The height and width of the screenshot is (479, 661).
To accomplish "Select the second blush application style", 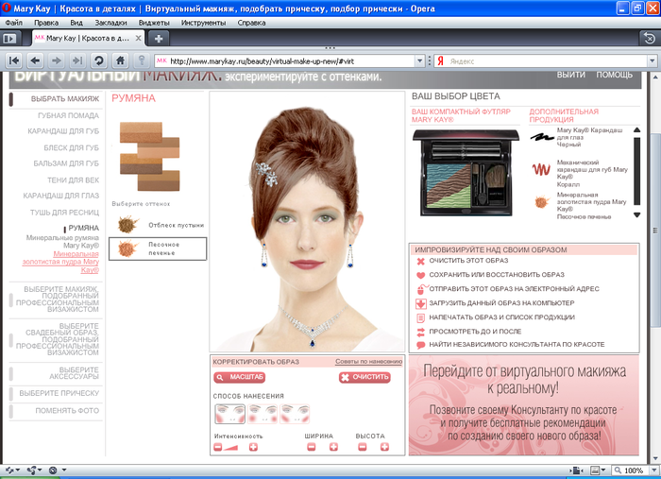I will tap(263, 414).
